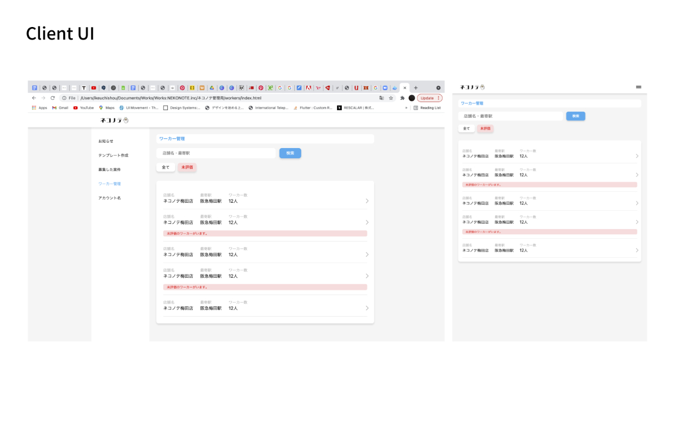
Task: Open the hamburger menu in mobile view
Action: point(638,87)
